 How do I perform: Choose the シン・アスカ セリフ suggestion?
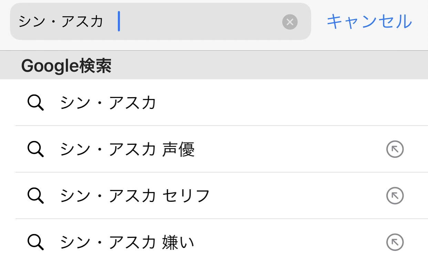(x=214, y=196)
